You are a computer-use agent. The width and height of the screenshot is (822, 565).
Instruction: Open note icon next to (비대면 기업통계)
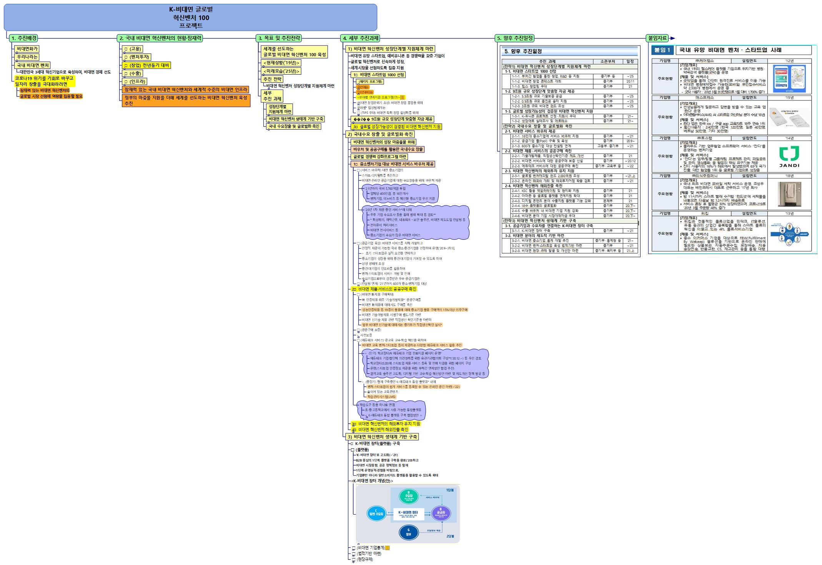pyautogui.click(x=388, y=548)
